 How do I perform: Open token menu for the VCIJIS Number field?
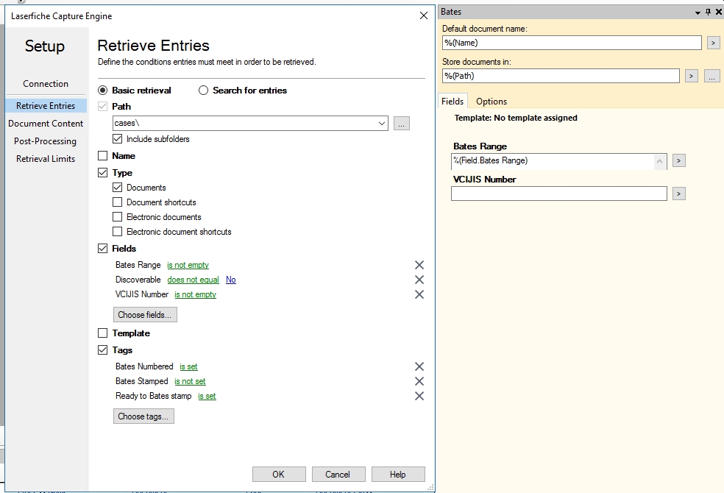click(x=678, y=194)
